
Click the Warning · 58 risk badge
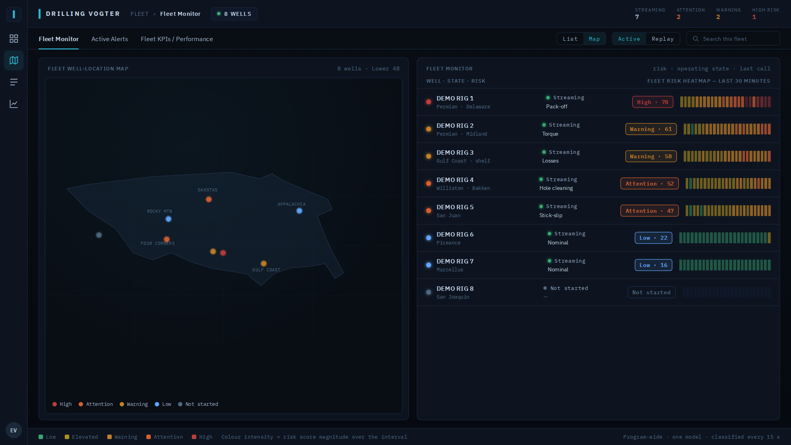click(x=651, y=156)
